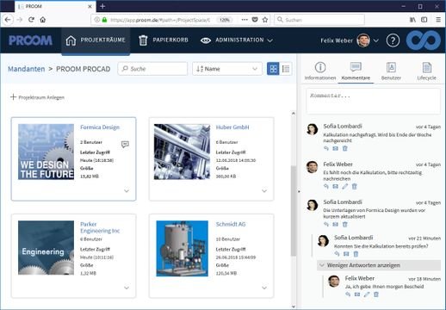Switch to the Lifecycle tab

pos(426,71)
